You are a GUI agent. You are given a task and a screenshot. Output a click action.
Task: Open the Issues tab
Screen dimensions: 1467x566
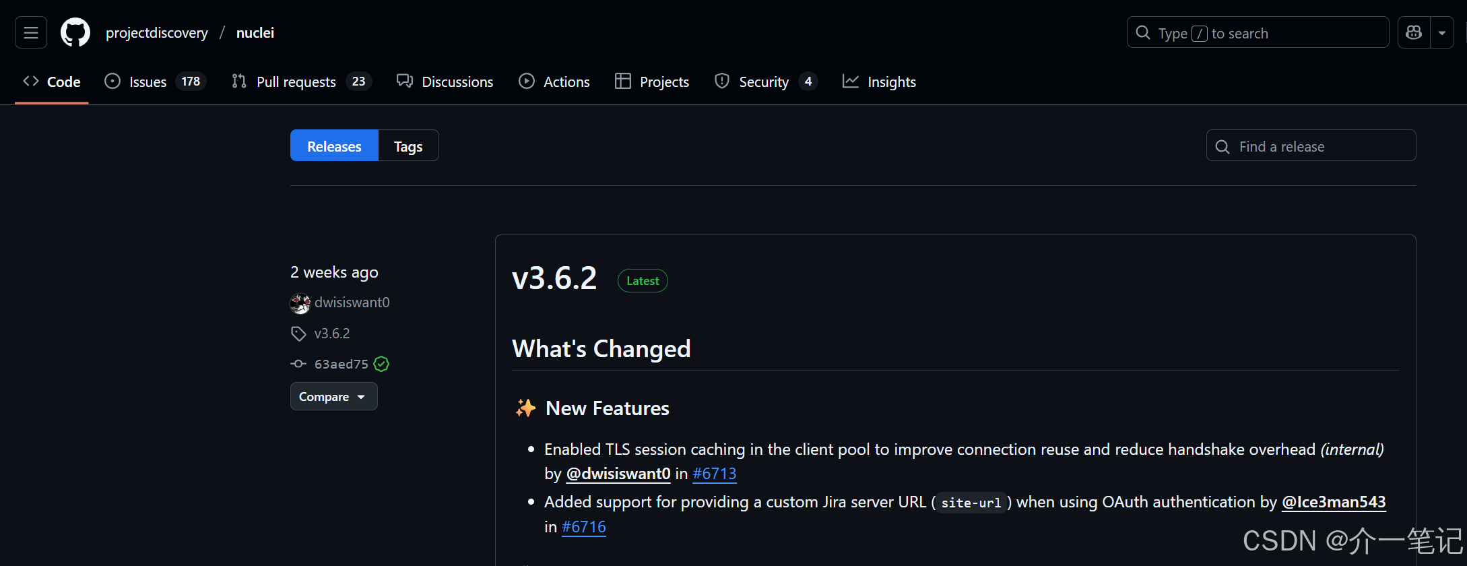[x=155, y=82]
